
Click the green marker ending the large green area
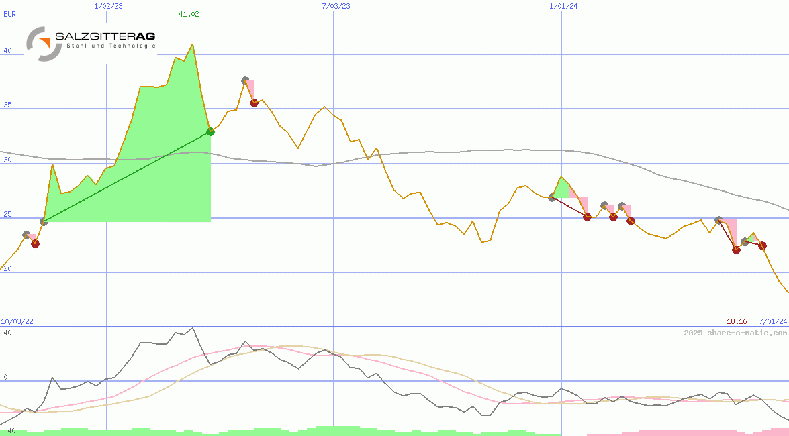point(210,131)
